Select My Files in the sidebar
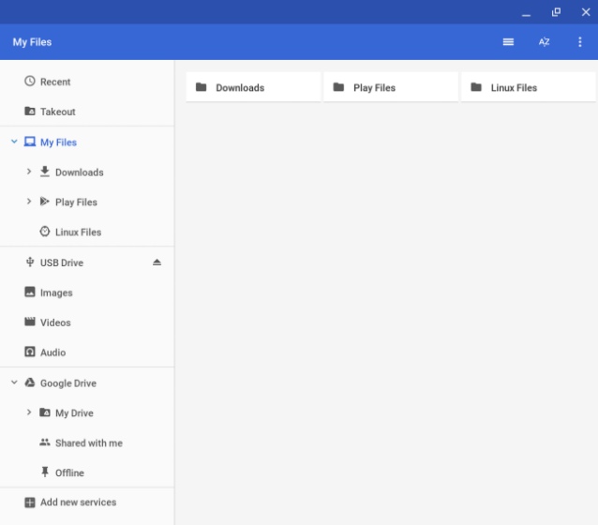The image size is (598, 525). pyautogui.click(x=87, y=142)
